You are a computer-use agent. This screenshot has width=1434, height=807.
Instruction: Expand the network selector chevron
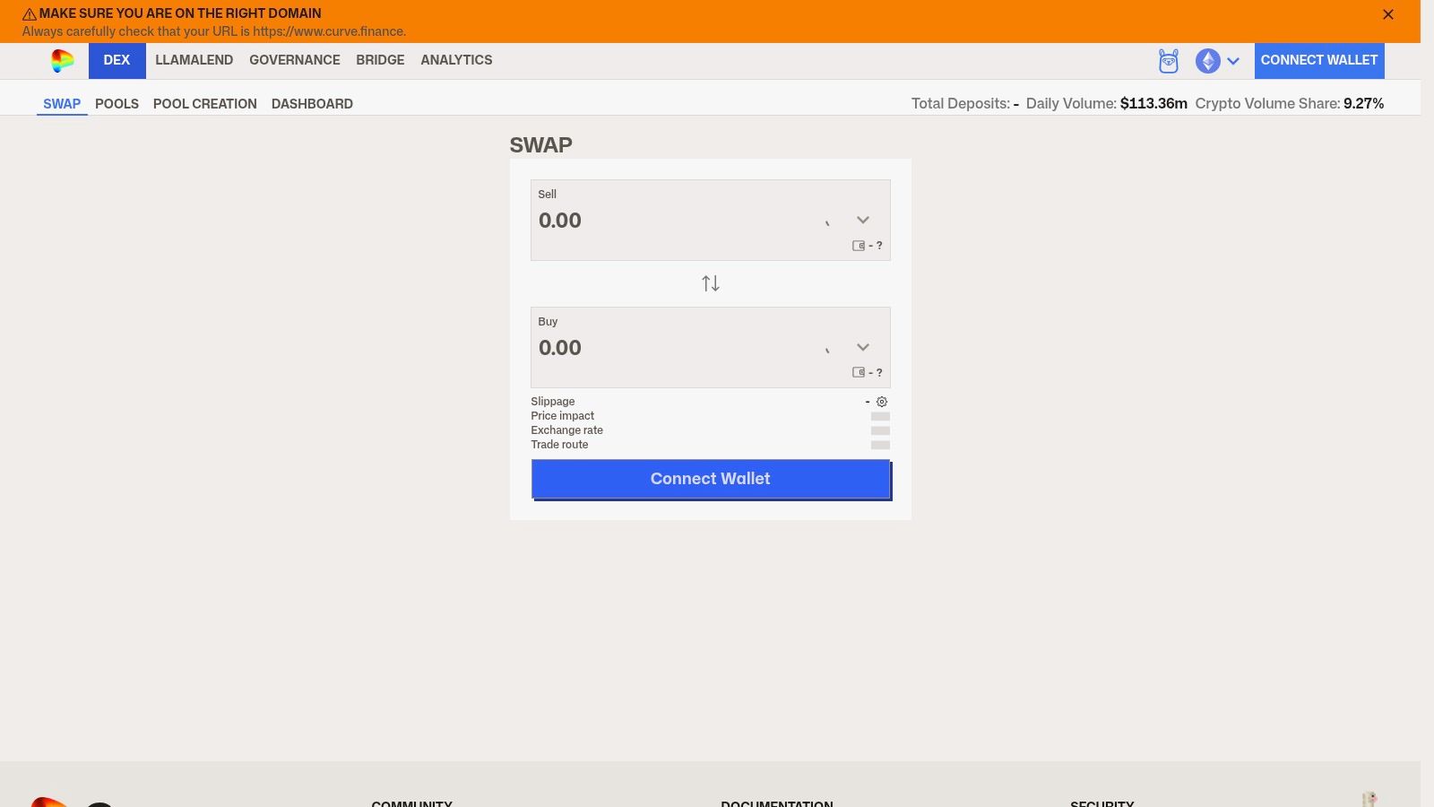[1233, 61]
